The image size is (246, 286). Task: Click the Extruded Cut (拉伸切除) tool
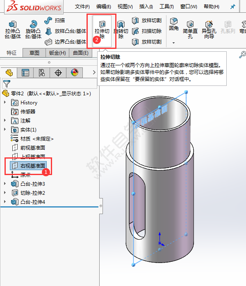(x=102, y=30)
